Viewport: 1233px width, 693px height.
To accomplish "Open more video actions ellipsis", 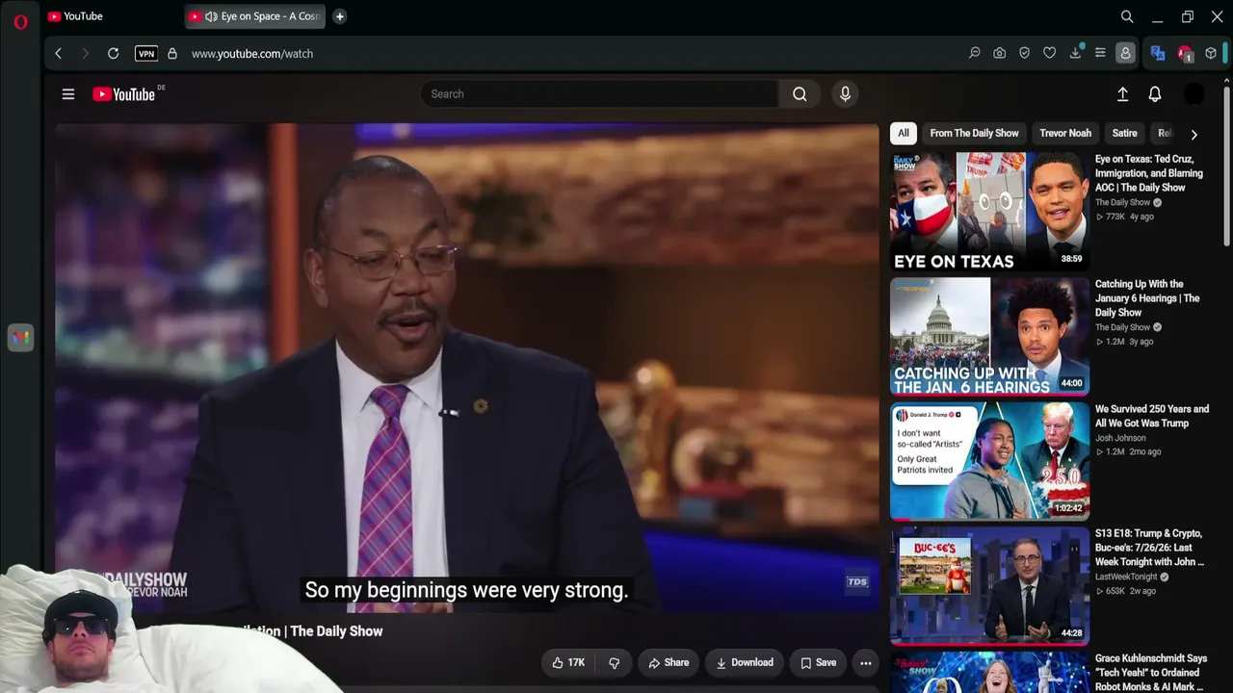I will 866,663.
